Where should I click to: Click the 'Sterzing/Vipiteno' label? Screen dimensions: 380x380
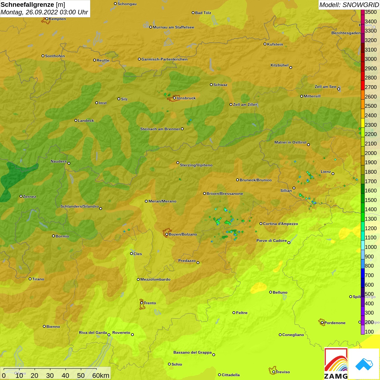(196, 165)
